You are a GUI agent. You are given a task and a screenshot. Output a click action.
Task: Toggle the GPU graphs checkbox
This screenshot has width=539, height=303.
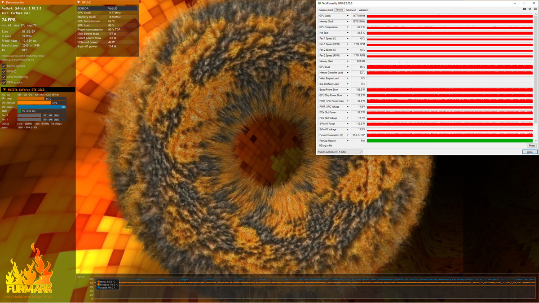pyautogui.click(x=4, y=82)
